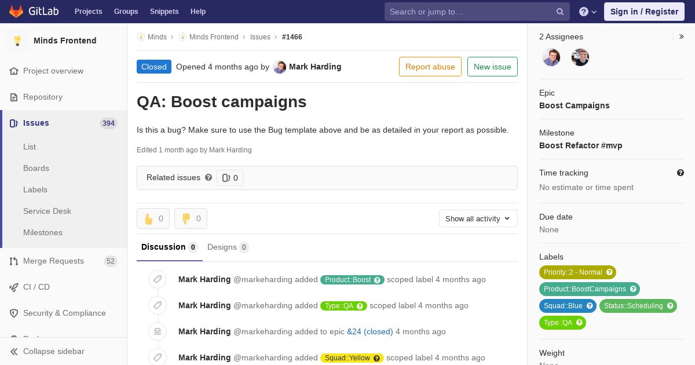The width and height of the screenshot is (695, 365).
Task: Collapse the right sidebar with the double-chevron
Action: click(x=681, y=36)
